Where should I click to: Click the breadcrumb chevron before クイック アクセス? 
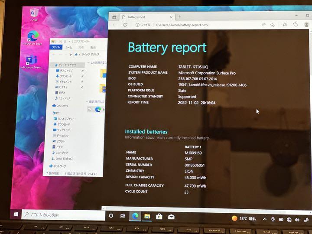79,55
